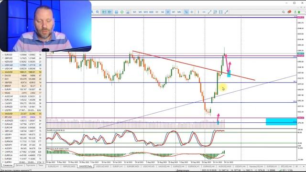Screen dimensions: 306x172
Task: Switch to D1 timeframe
Action: 168,12
